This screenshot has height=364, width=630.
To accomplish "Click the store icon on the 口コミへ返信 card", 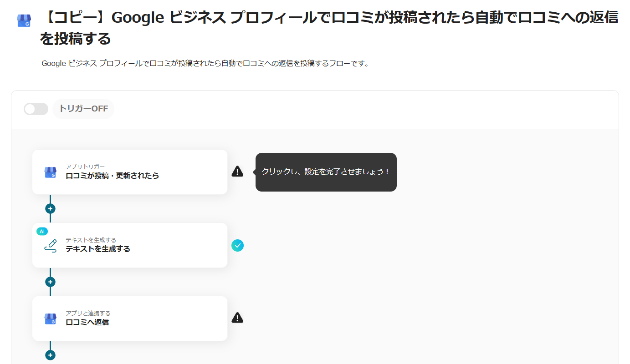I will [x=50, y=318].
